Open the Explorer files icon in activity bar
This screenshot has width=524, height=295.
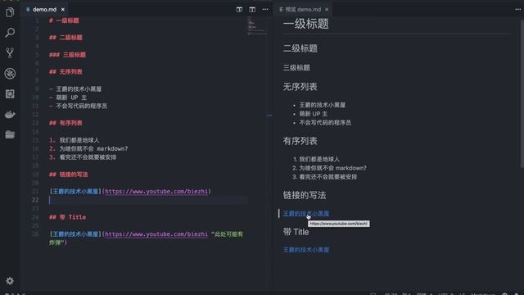[x=10, y=12]
